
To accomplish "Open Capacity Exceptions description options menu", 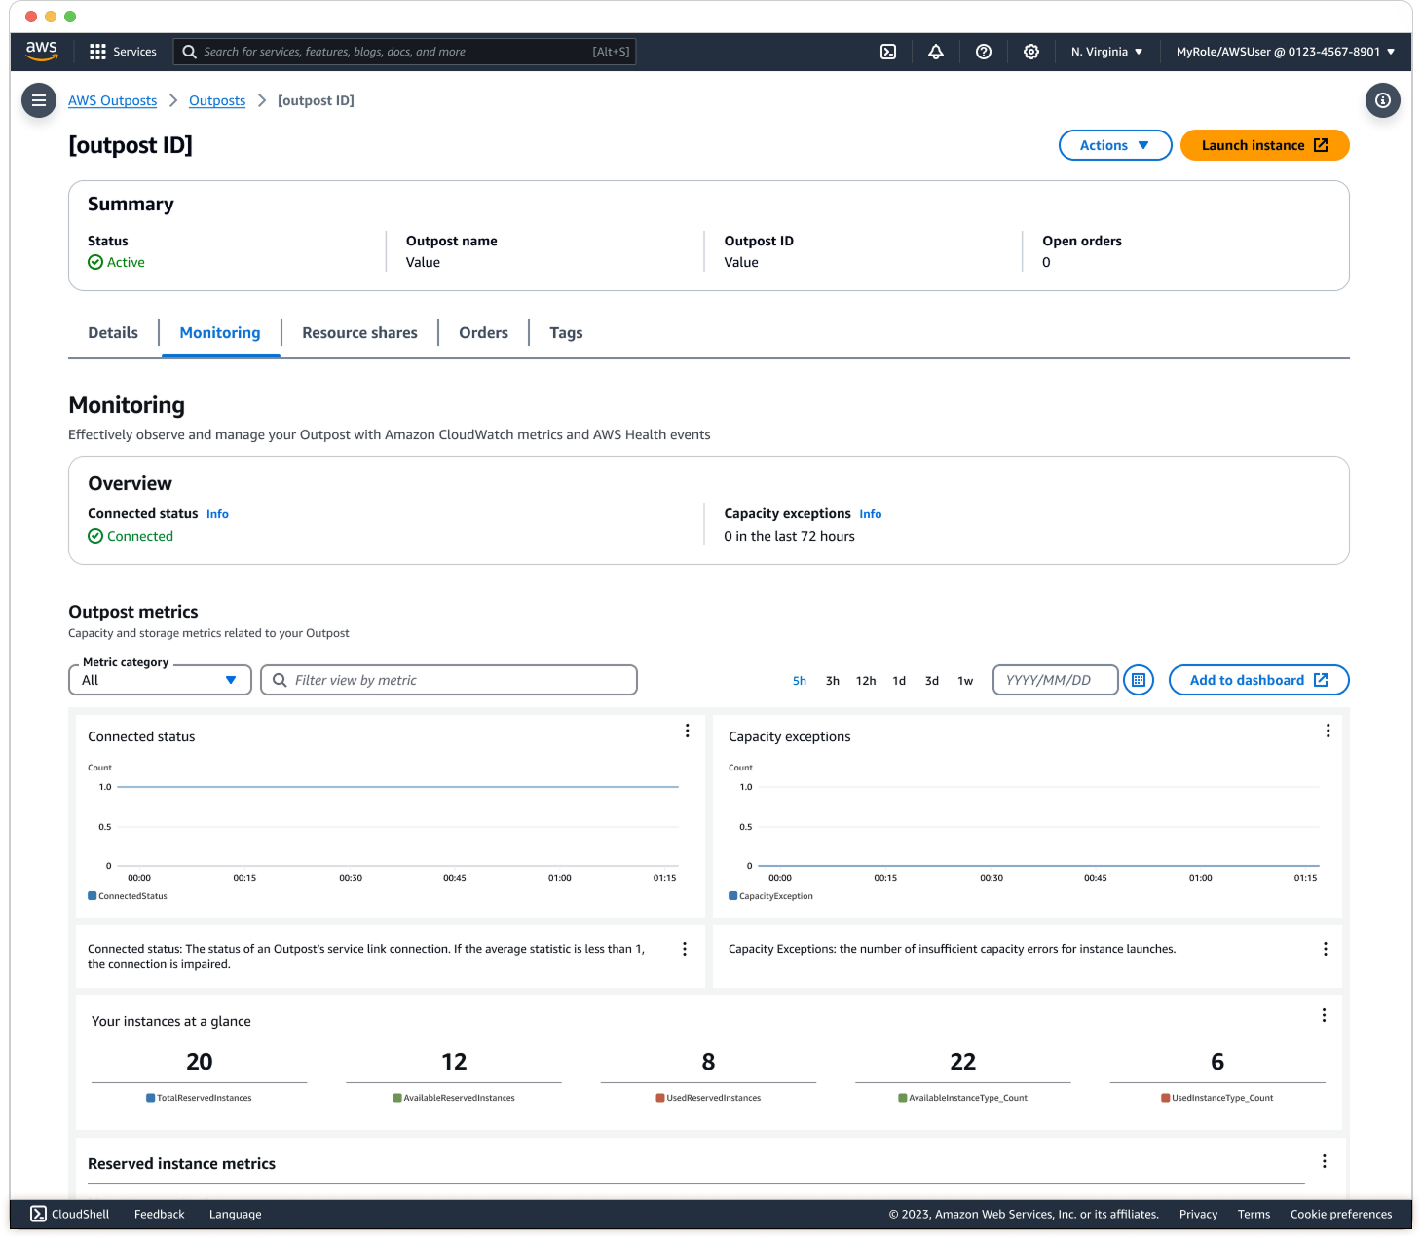I will click(1326, 949).
